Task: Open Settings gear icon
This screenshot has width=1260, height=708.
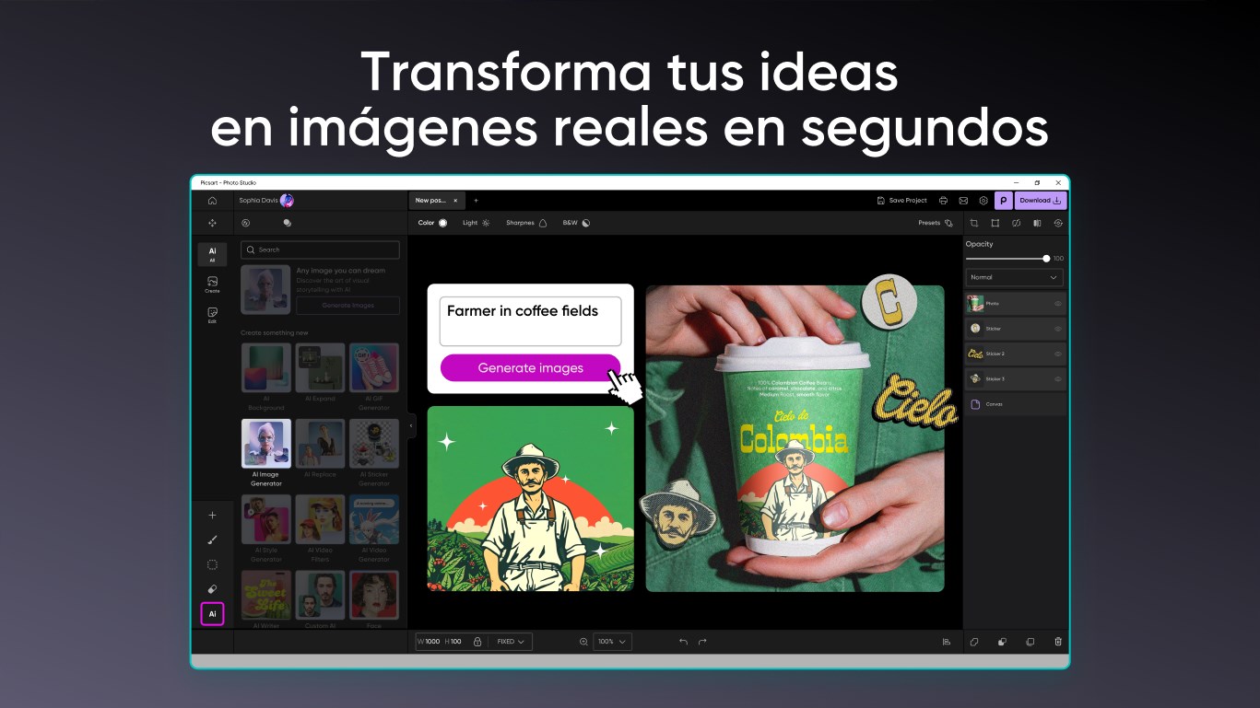Action: coord(983,200)
